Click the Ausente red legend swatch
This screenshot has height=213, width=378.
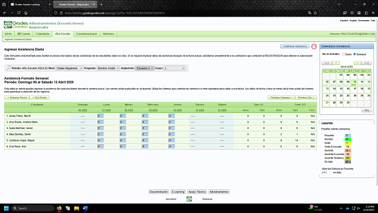(348, 150)
